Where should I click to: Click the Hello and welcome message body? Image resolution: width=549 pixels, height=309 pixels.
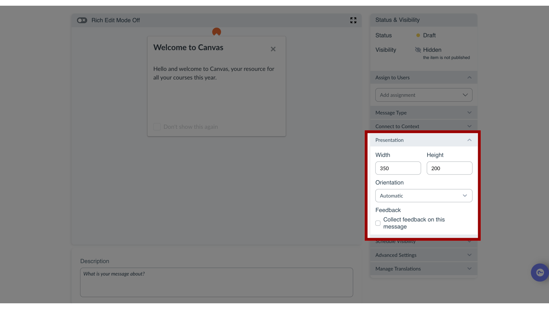214,73
